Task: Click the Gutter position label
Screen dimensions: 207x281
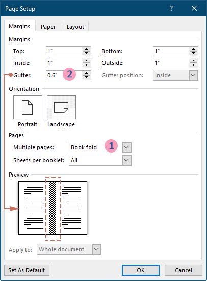Action: click(x=122, y=75)
